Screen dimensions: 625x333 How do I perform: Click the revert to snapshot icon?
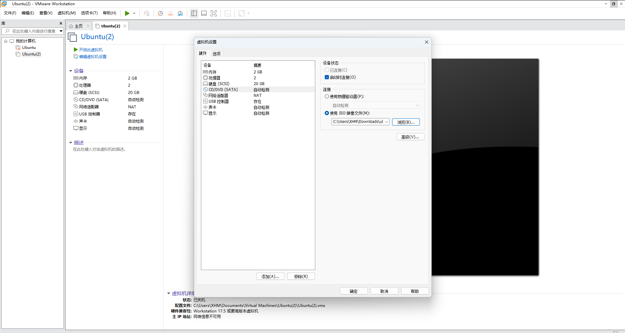click(x=170, y=13)
